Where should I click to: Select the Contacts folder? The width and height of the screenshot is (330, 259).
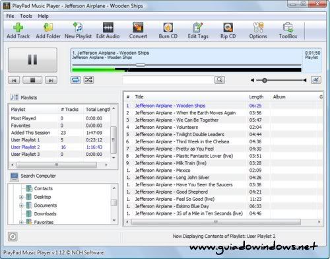point(44,188)
